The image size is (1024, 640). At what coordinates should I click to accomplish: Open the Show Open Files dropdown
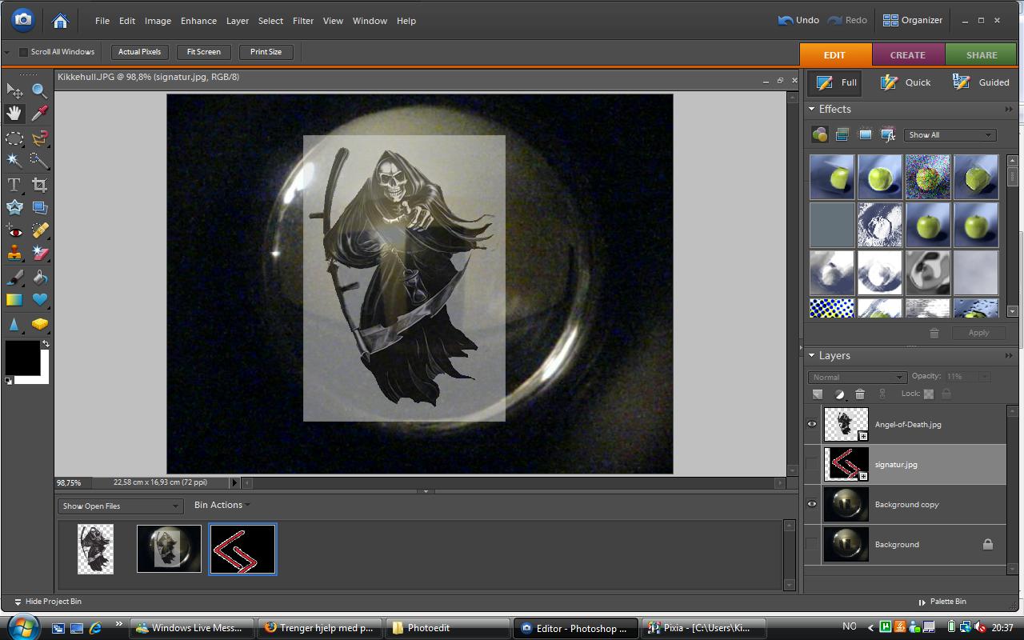pos(120,506)
